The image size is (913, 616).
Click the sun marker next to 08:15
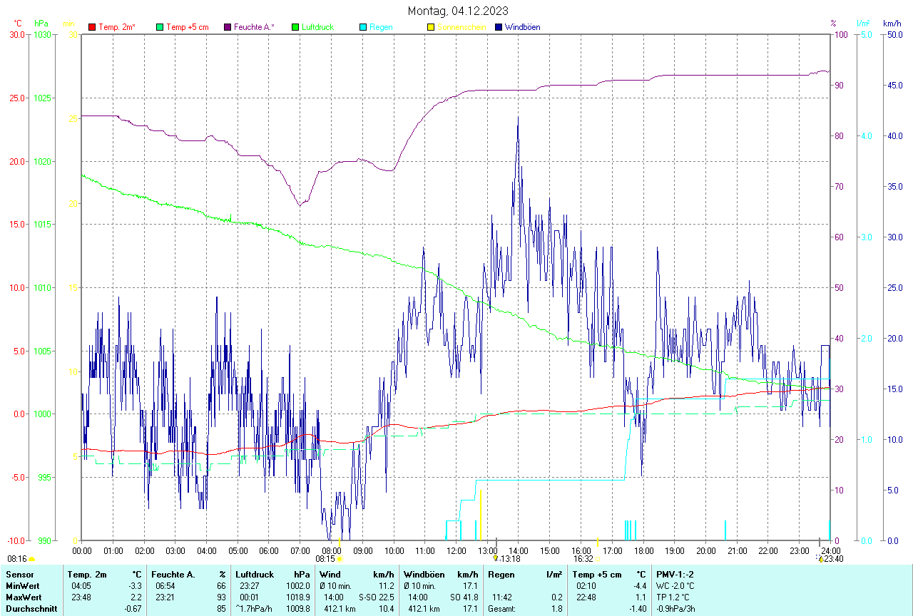point(340,559)
